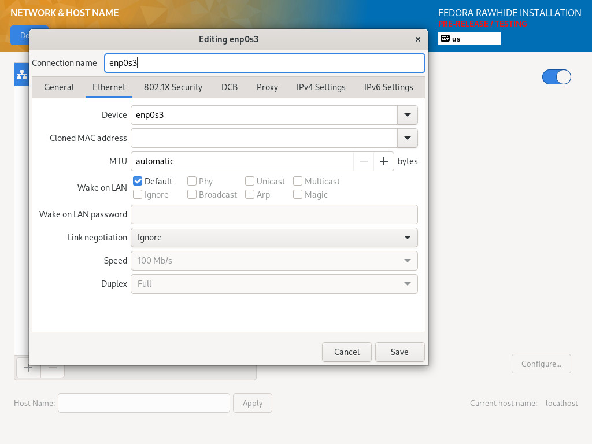Open the Device dropdown arrow
The height and width of the screenshot is (444, 592).
(408, 115)
